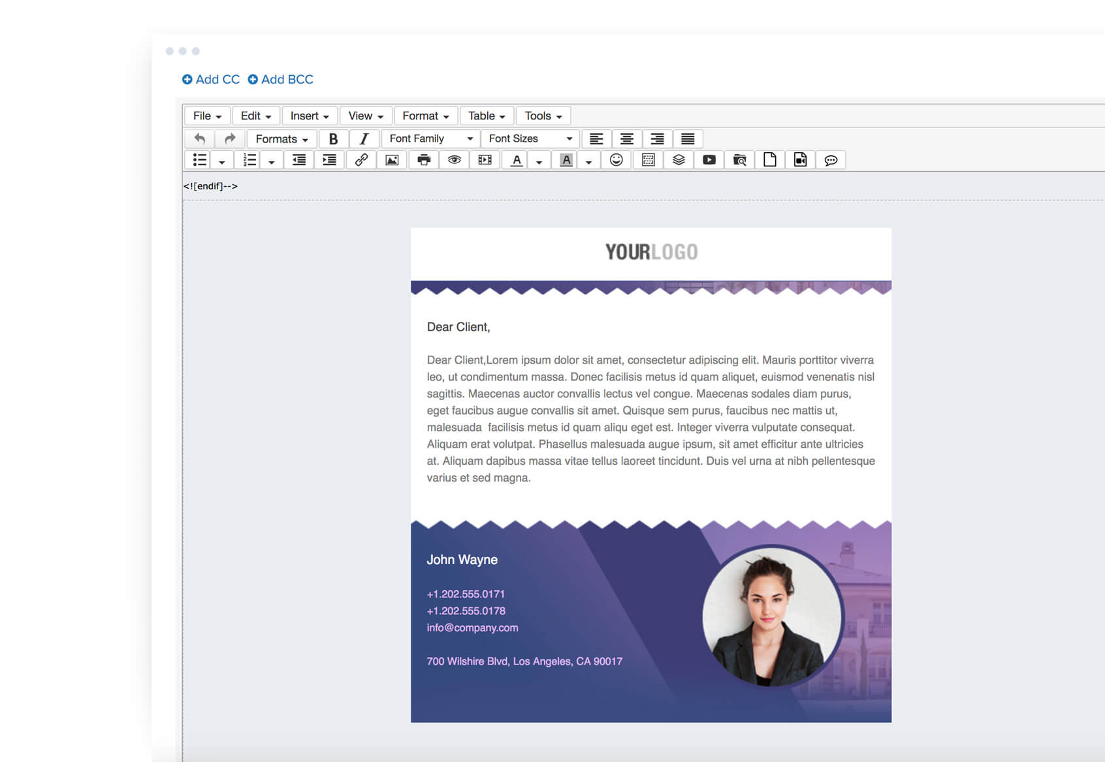Viewport: 1105px width, 769px height.
Task: Expand the Formats dropdown
Action: [281, 138]
